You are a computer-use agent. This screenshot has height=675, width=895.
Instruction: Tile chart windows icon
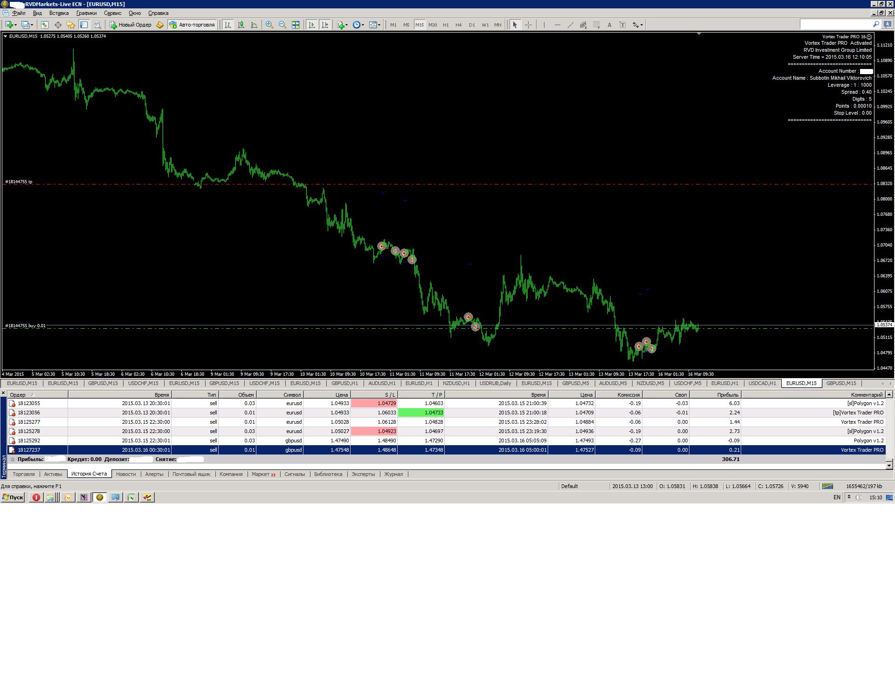296,25
